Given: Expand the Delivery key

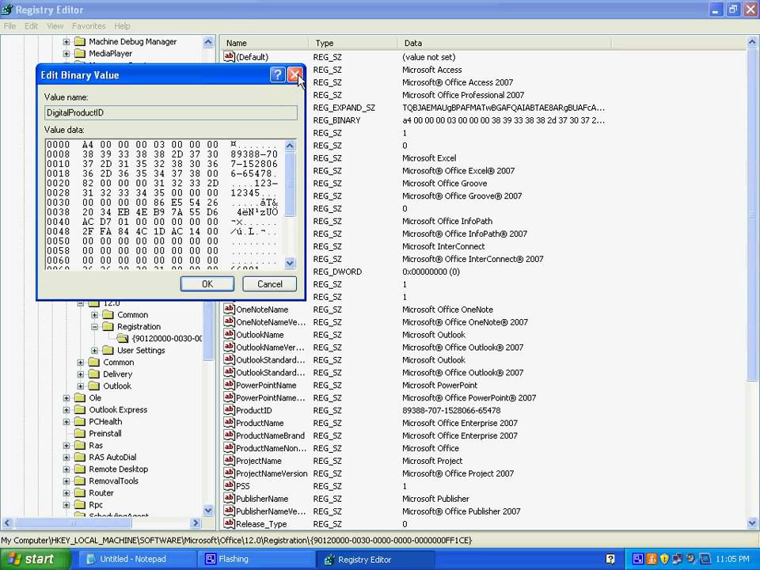Looking at the screenshot, I should coord(81,374).
